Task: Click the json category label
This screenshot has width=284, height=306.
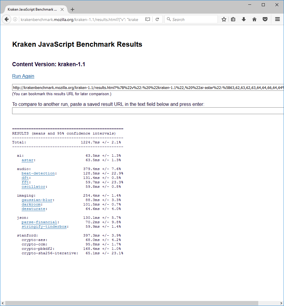Action: (23, 218)
